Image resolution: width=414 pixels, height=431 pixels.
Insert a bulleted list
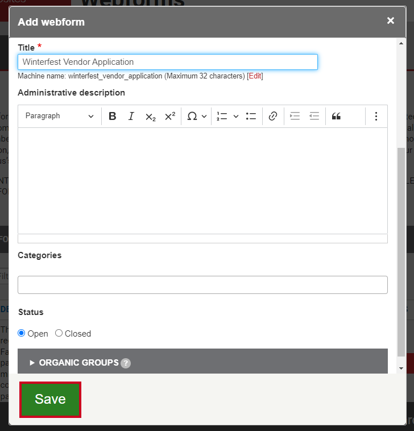[251, 116]
